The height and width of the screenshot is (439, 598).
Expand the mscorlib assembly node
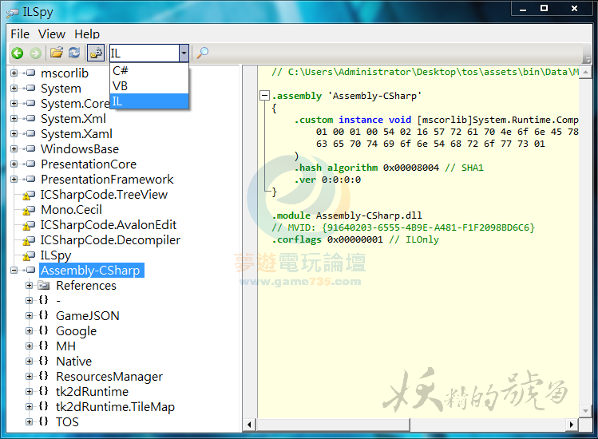coord(14,73)
